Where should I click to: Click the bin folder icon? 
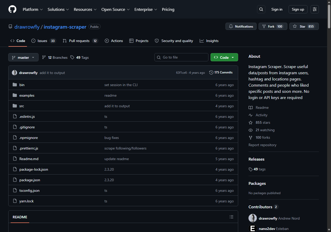(15, 85)
